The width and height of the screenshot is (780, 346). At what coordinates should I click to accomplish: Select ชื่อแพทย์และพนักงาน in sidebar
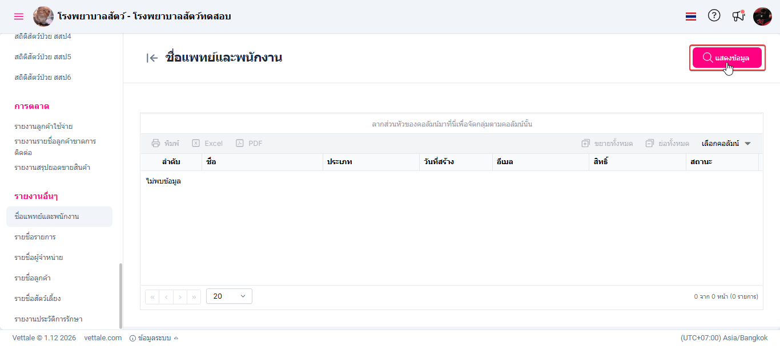point(59,217)
